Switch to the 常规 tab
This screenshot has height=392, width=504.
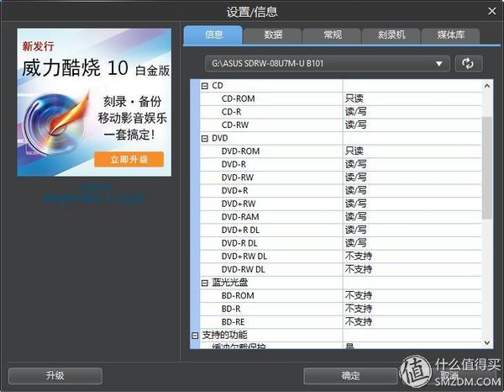pos(332,35)
